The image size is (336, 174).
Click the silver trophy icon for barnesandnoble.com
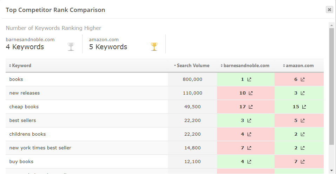click(71, 46)
